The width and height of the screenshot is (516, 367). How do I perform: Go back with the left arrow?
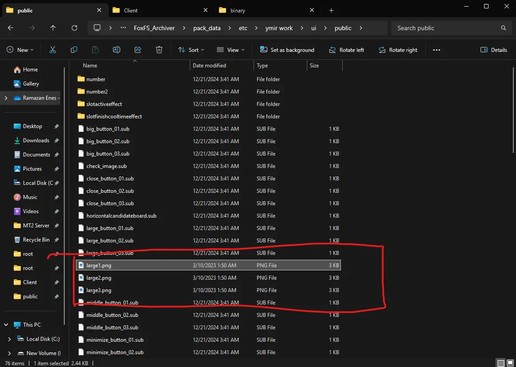[x=11, y=28]
